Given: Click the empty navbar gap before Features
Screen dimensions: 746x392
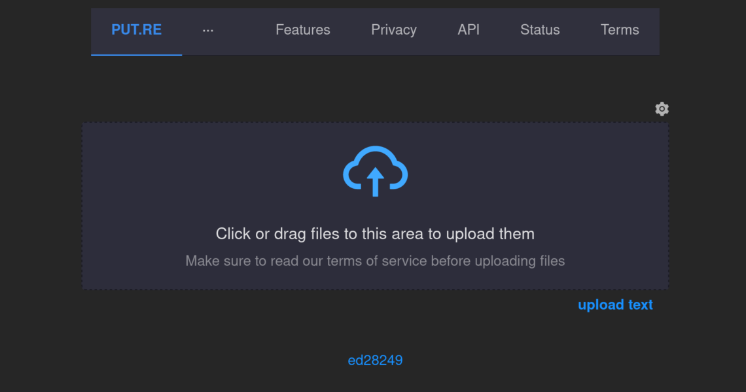Looking at the screenshot, I should 245,30.
